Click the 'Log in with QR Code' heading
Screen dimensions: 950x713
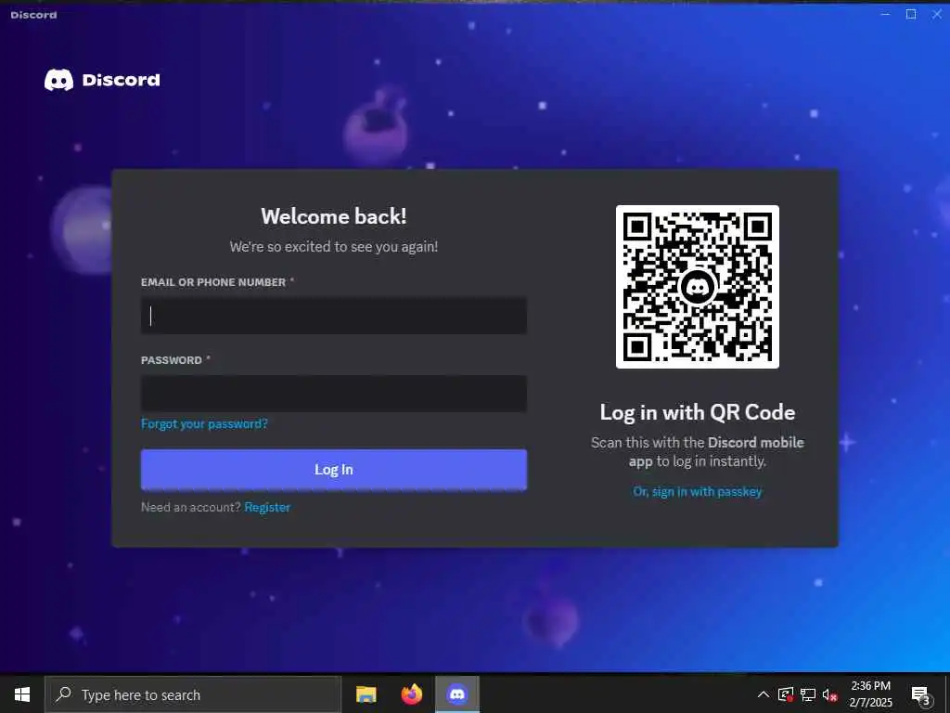698,412
